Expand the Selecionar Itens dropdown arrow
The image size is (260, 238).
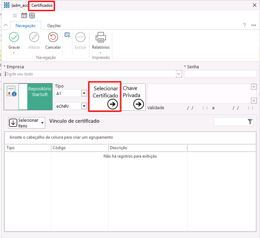pyautogui.click(x=42, y=123)
